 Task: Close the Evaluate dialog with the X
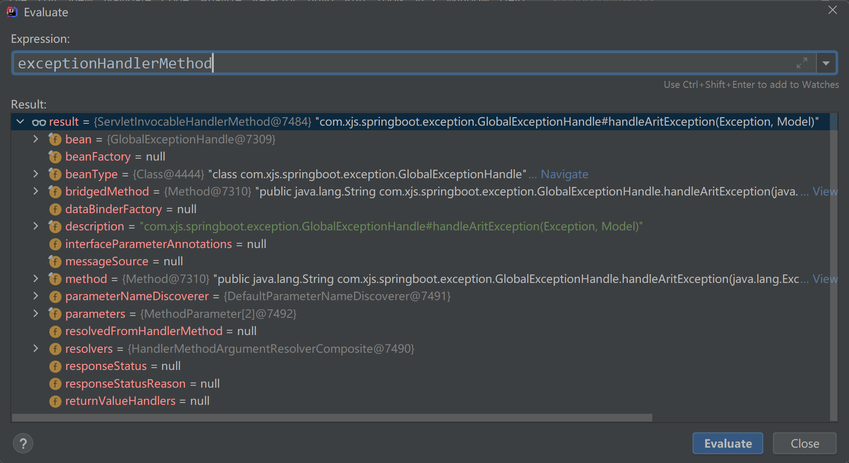[833, 10]
